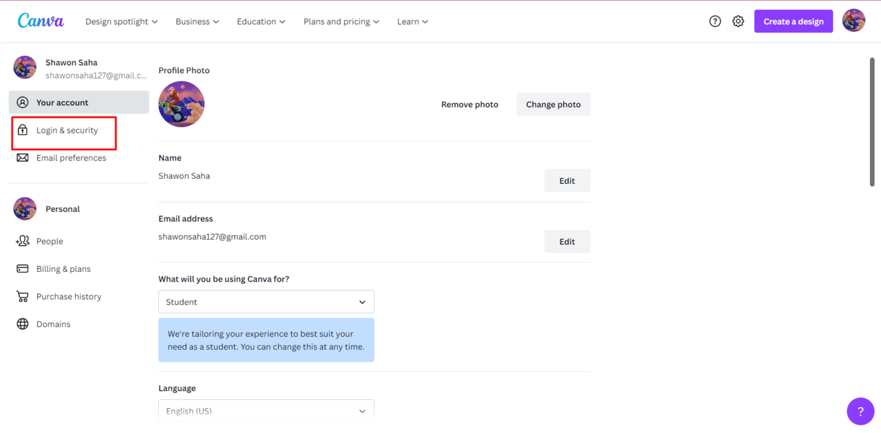881x433 pixels.
Task: Click the shawonsaha127@gmail.com email text
Action: (212, 237)
